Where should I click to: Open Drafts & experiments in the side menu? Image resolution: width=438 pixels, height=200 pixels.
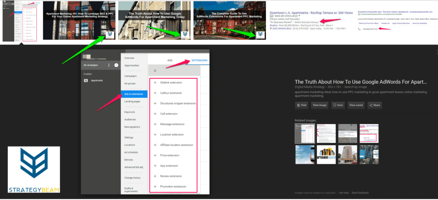click(x=131, y=190)
